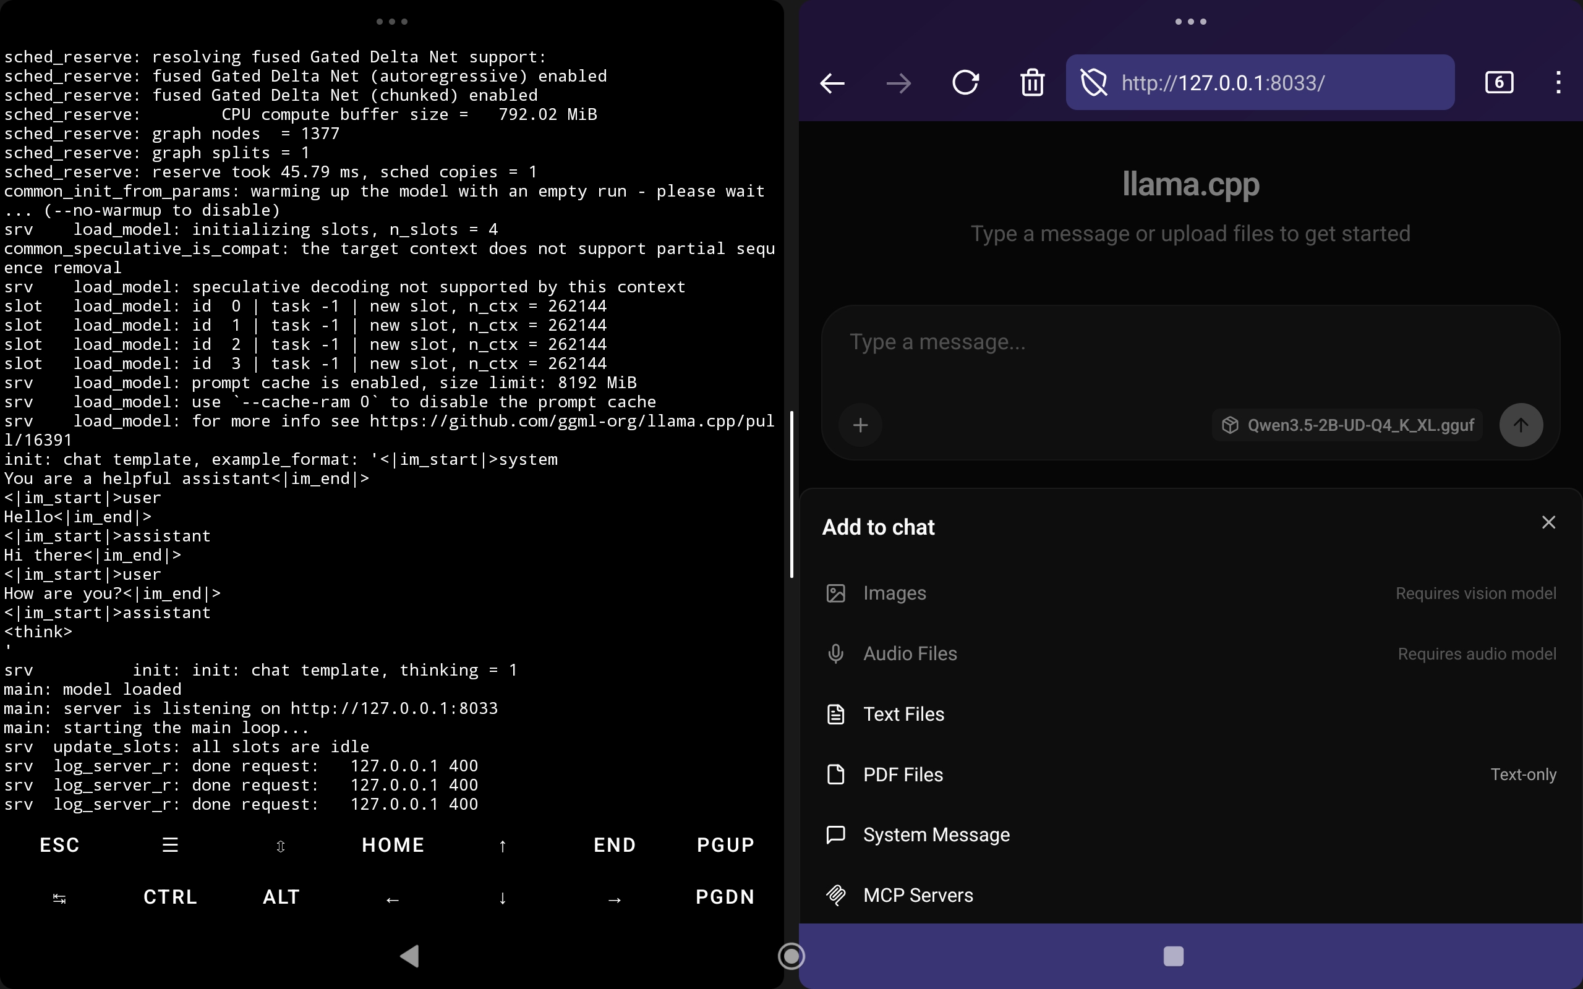Toggle the ALT modifier key in terminal

[x=281, y=897]
